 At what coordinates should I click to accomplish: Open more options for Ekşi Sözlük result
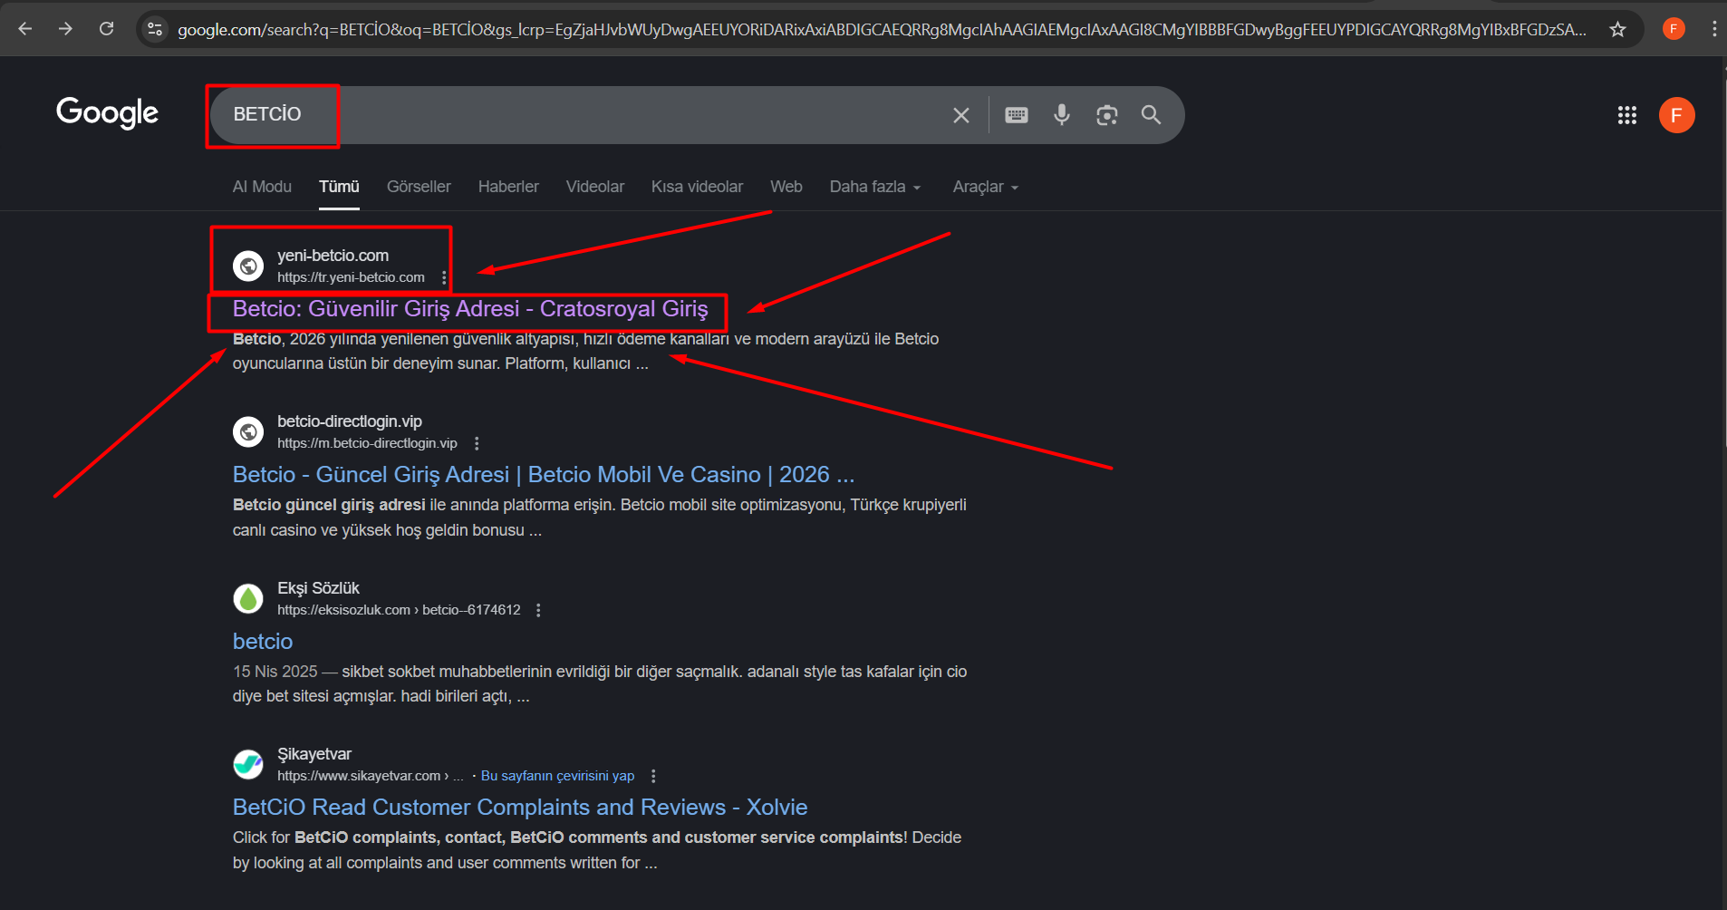538,610
